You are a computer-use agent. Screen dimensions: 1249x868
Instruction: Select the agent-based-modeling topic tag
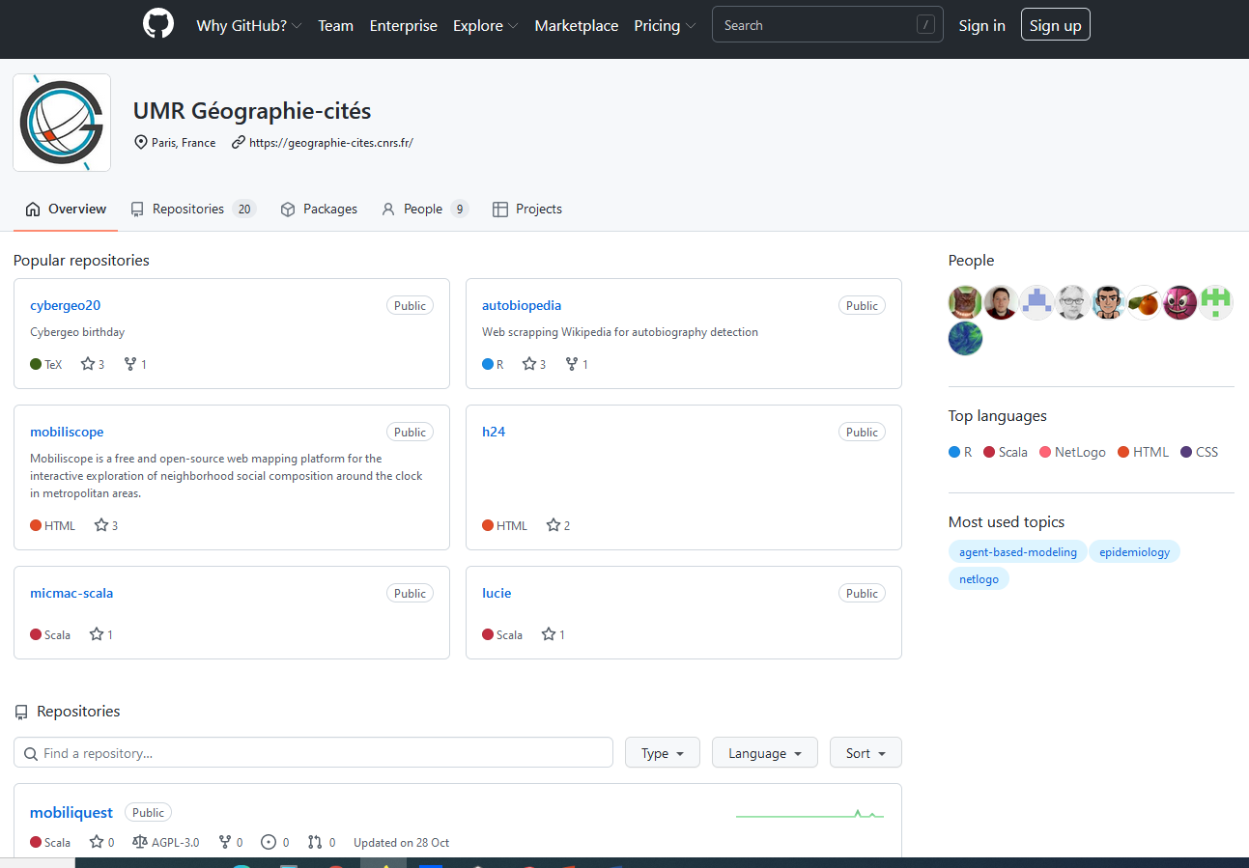tap(1017, 552)
